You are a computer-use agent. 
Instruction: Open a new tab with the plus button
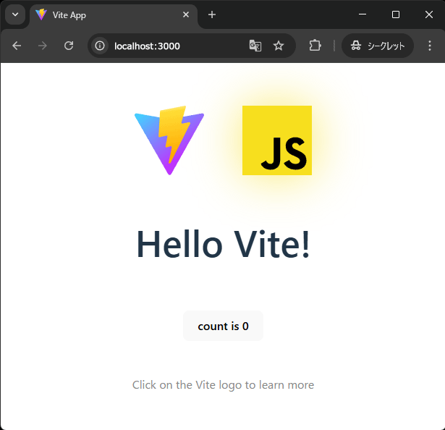[212, 14]
